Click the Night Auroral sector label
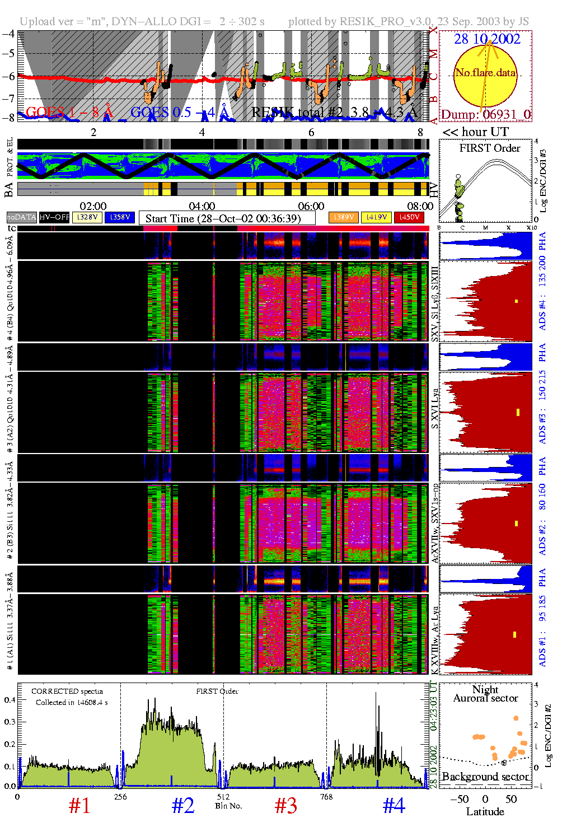This screenshot has width=562, height=827. pos(485,694)
